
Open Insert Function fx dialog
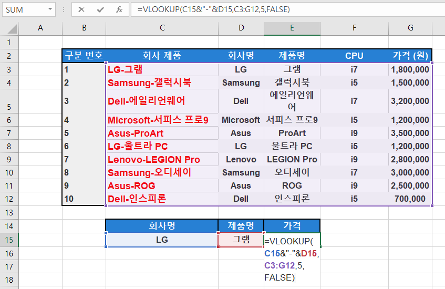click(119, 9)
